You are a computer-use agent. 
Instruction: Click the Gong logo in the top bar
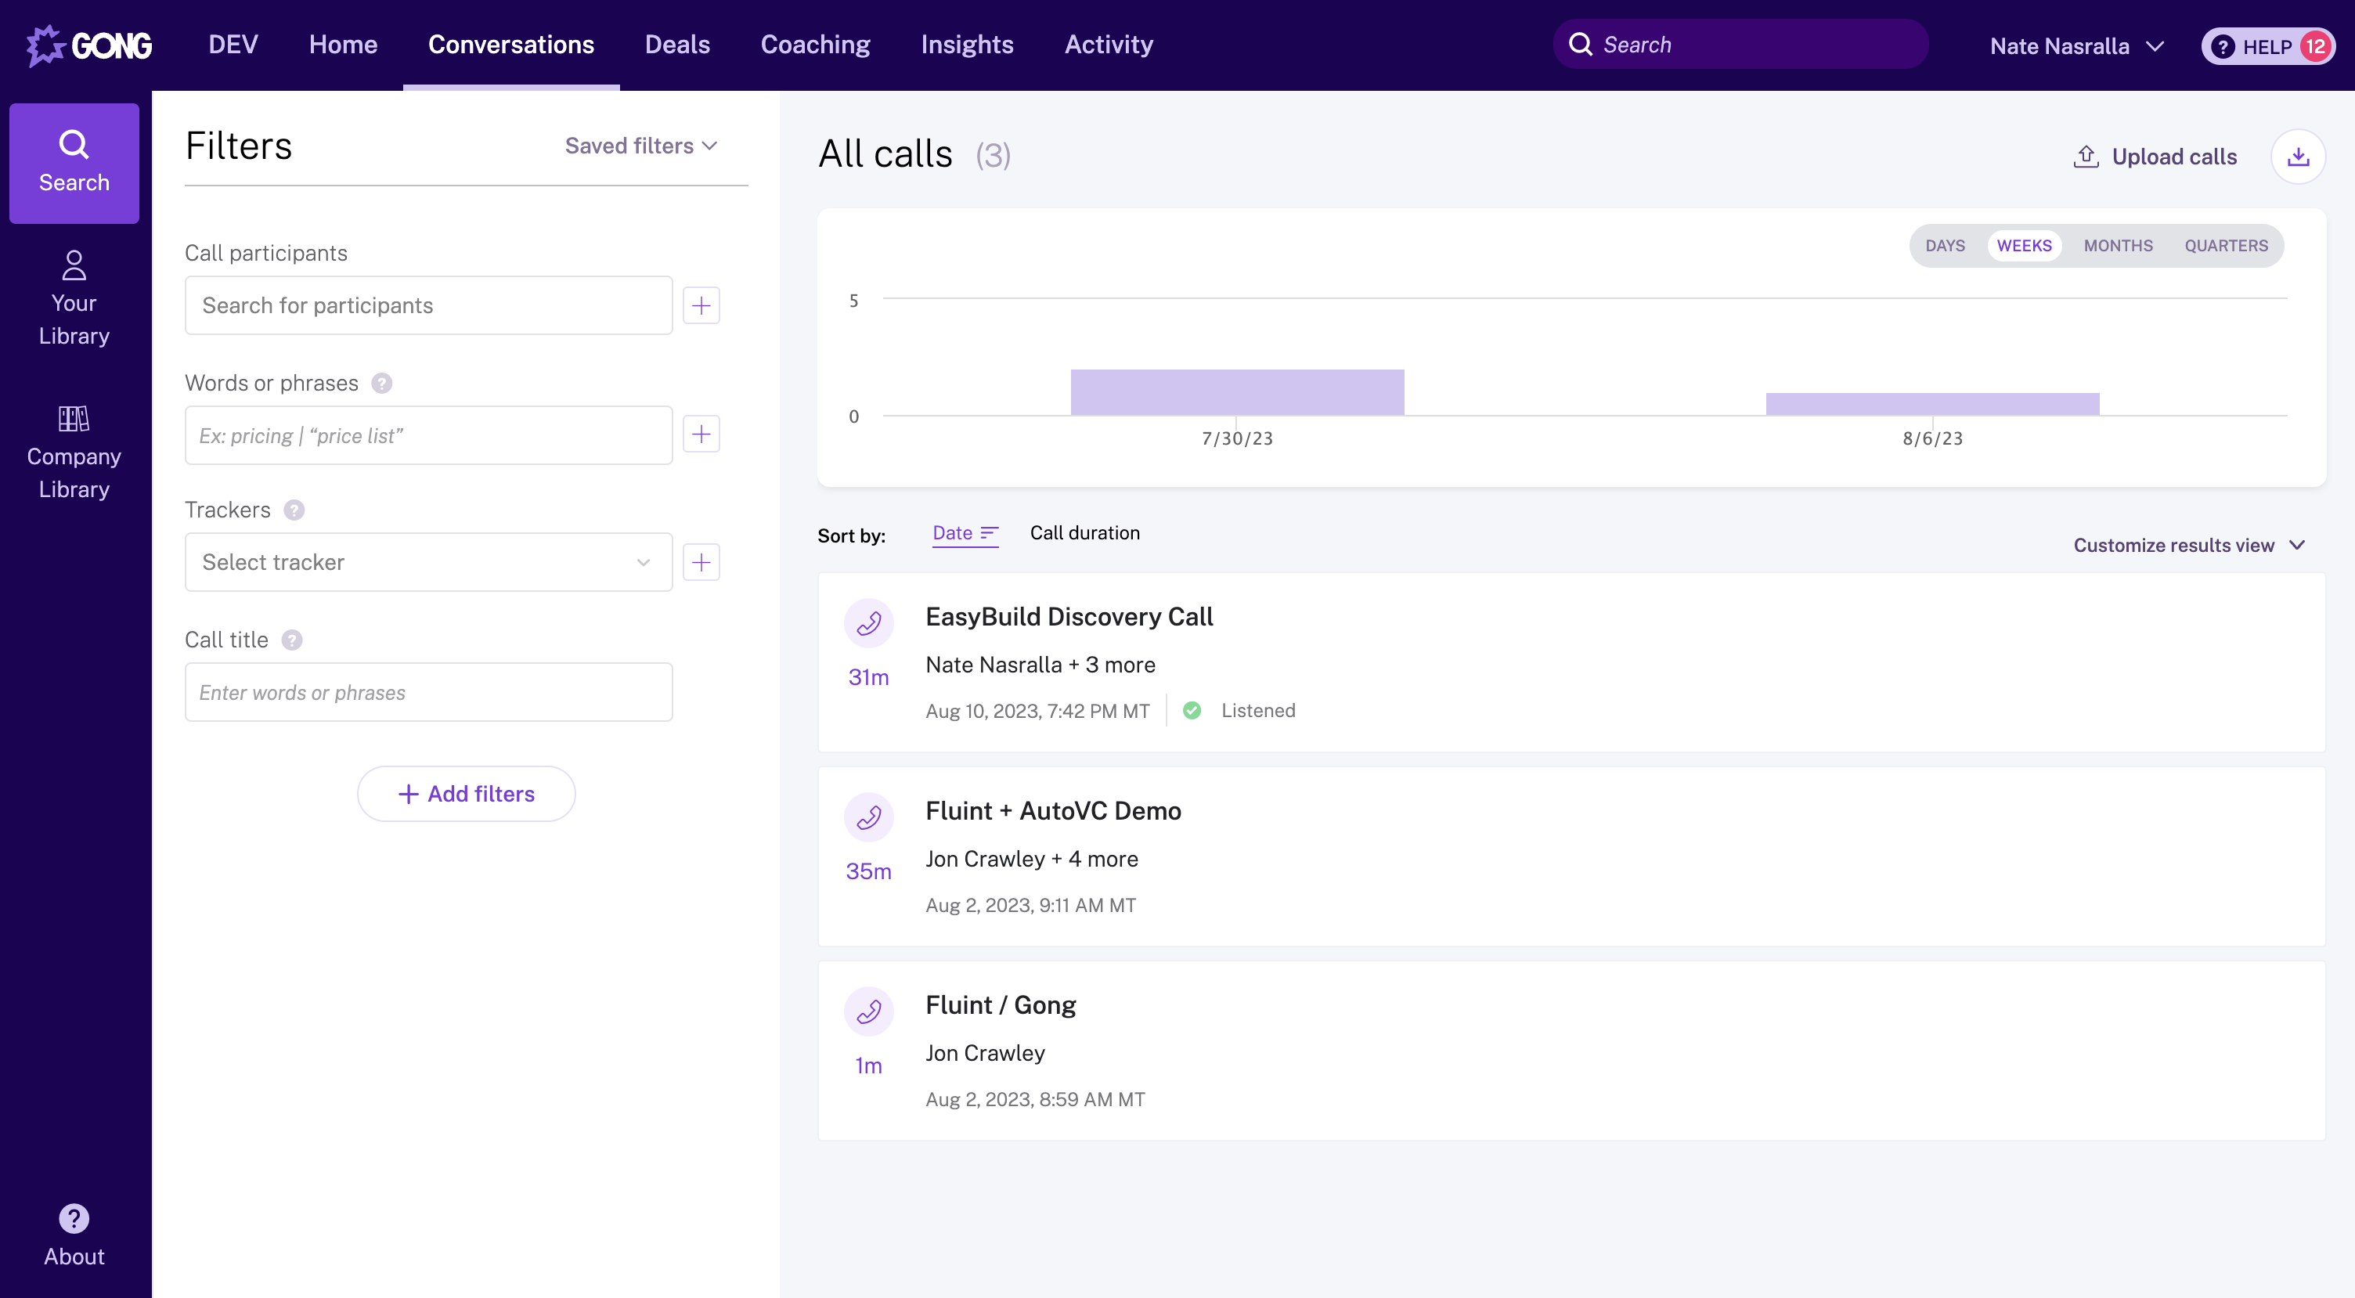[89, 45]
